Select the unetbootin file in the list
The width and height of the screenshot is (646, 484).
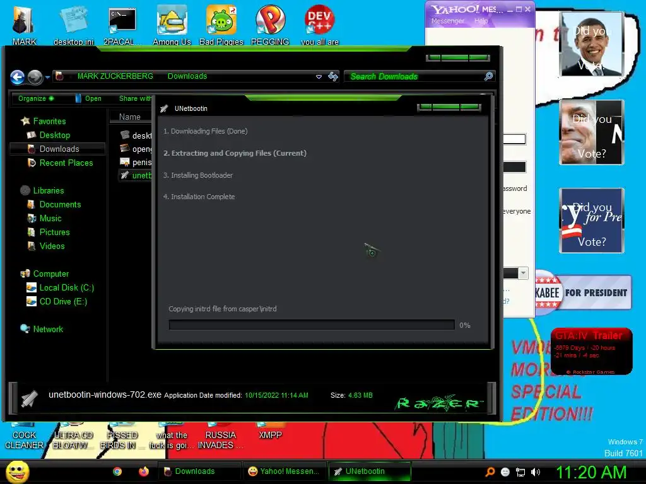coord(136,175)
